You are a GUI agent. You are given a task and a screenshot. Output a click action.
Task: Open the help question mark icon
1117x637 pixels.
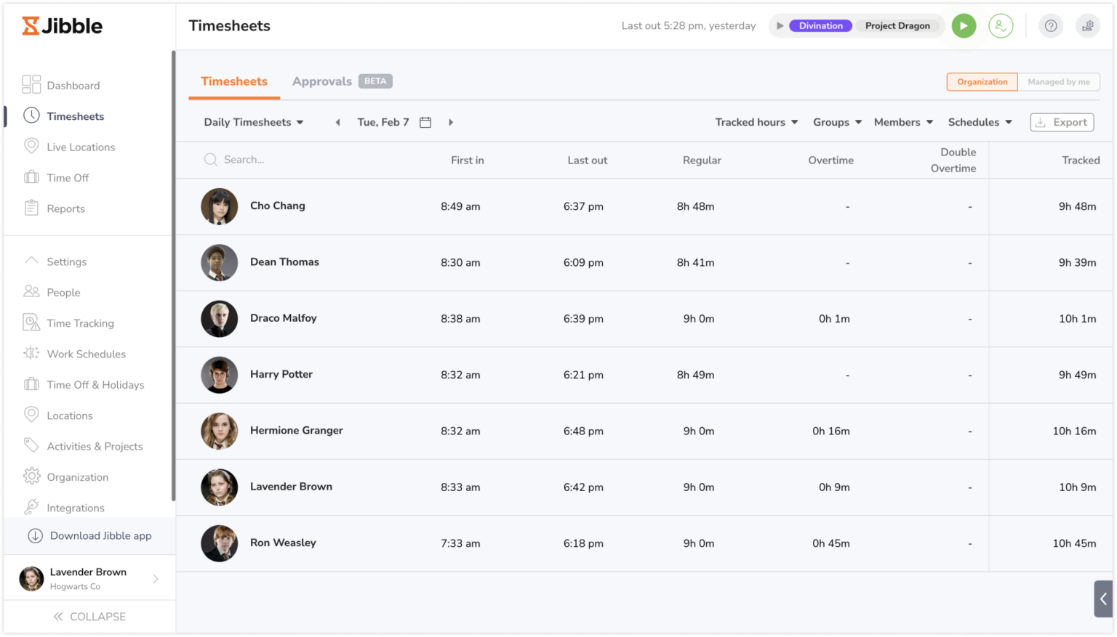[x=1050, y=25]
